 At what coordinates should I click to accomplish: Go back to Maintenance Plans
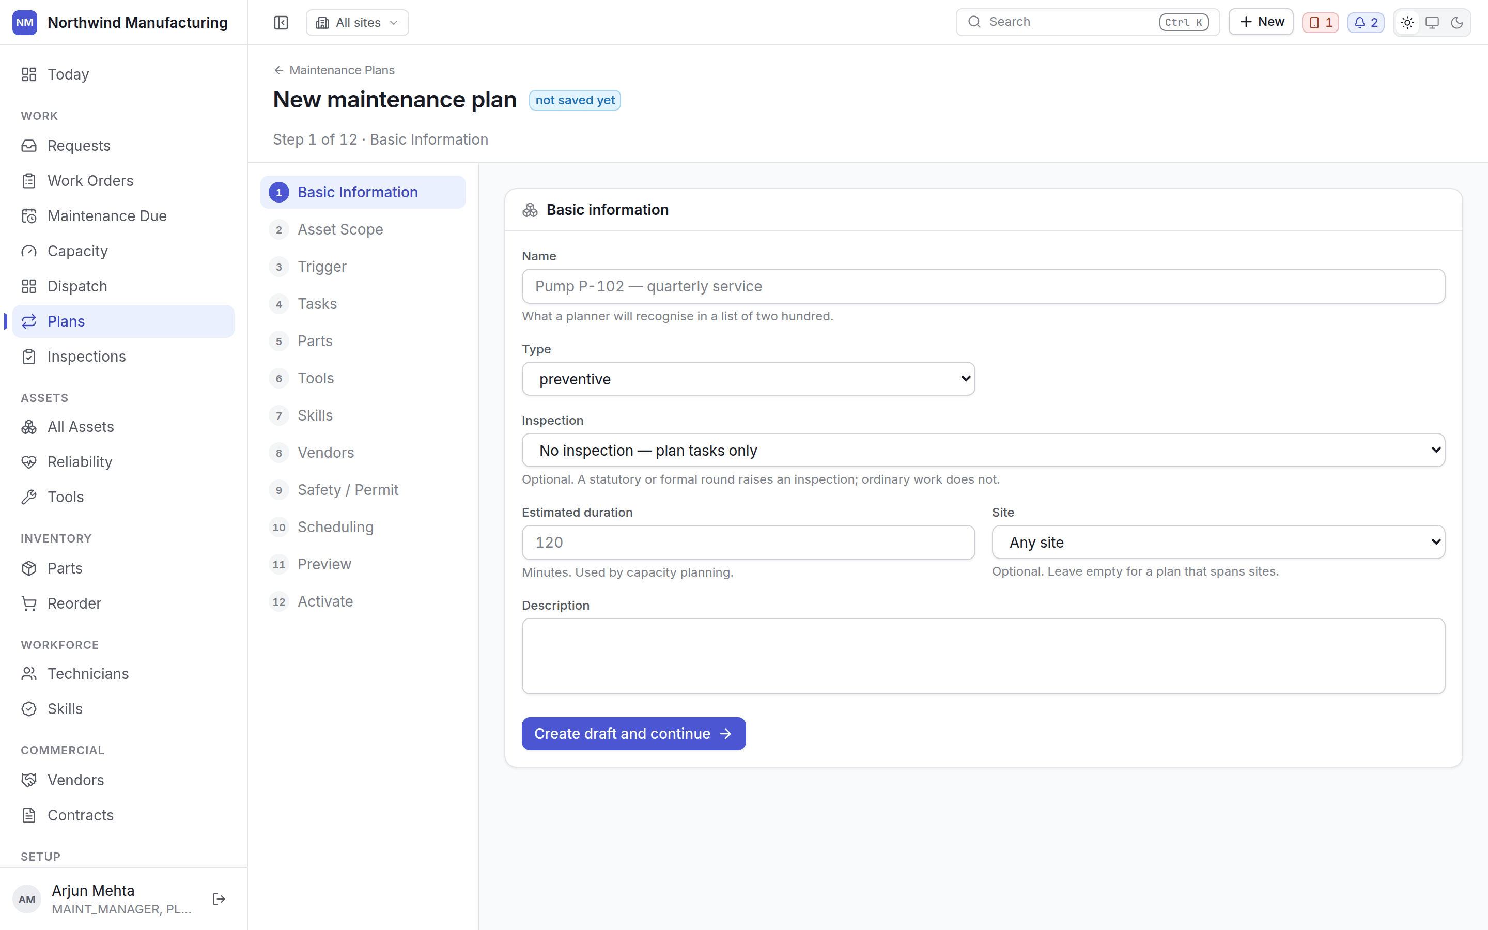(x=334, y=70)
